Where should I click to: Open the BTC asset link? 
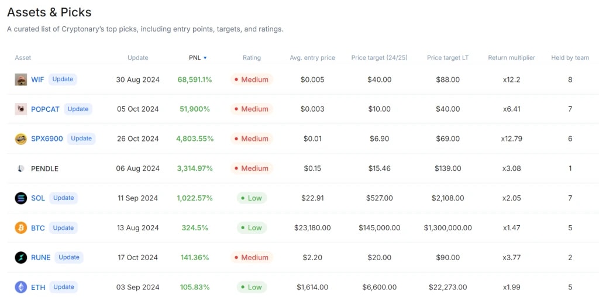[38, 228]
